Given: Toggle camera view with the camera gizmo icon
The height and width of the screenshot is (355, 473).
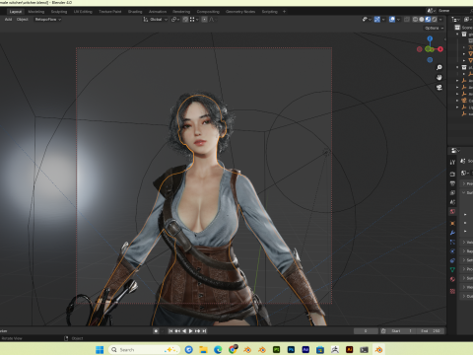Looking at the screenshot, I should click(x=439, y=88).
